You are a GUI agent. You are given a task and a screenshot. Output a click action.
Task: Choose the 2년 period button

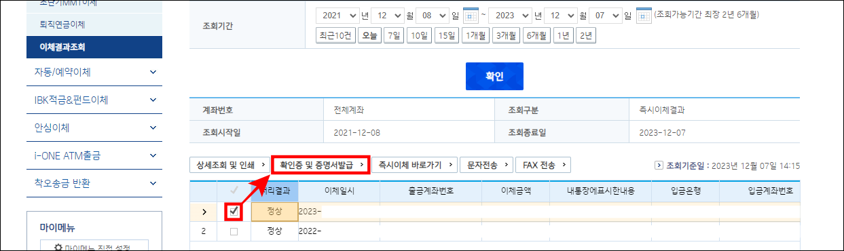tap(585, 36)
